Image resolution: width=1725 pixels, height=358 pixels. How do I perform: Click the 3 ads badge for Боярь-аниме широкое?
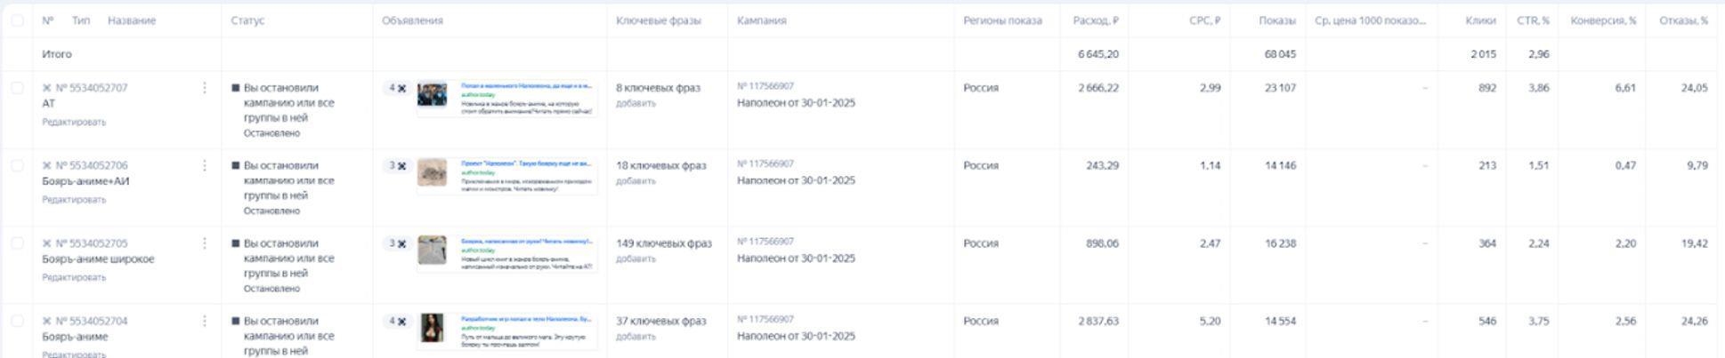point(396,243)
